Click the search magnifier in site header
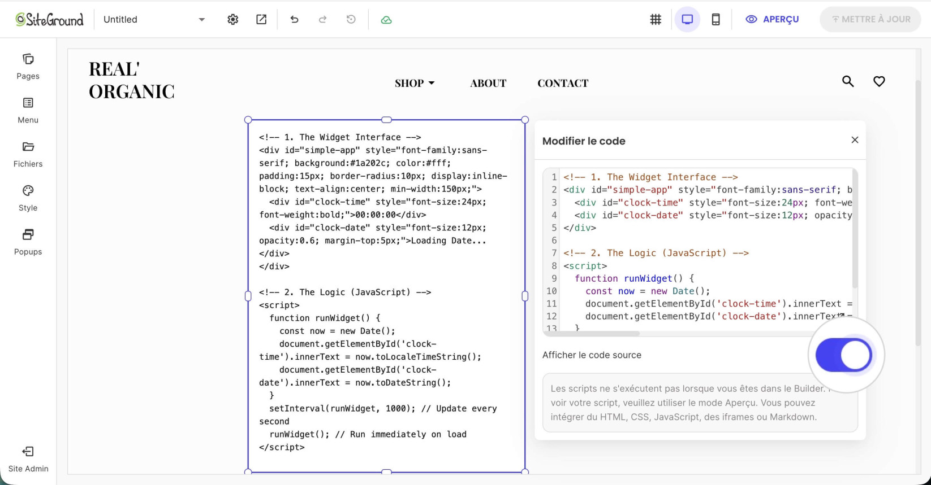Image resolution: width=931 pixels, height=485 pixels. pos(848,81)
